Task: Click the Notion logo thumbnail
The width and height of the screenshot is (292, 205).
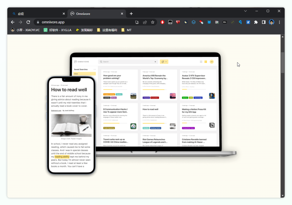Action: coord(212,125)
